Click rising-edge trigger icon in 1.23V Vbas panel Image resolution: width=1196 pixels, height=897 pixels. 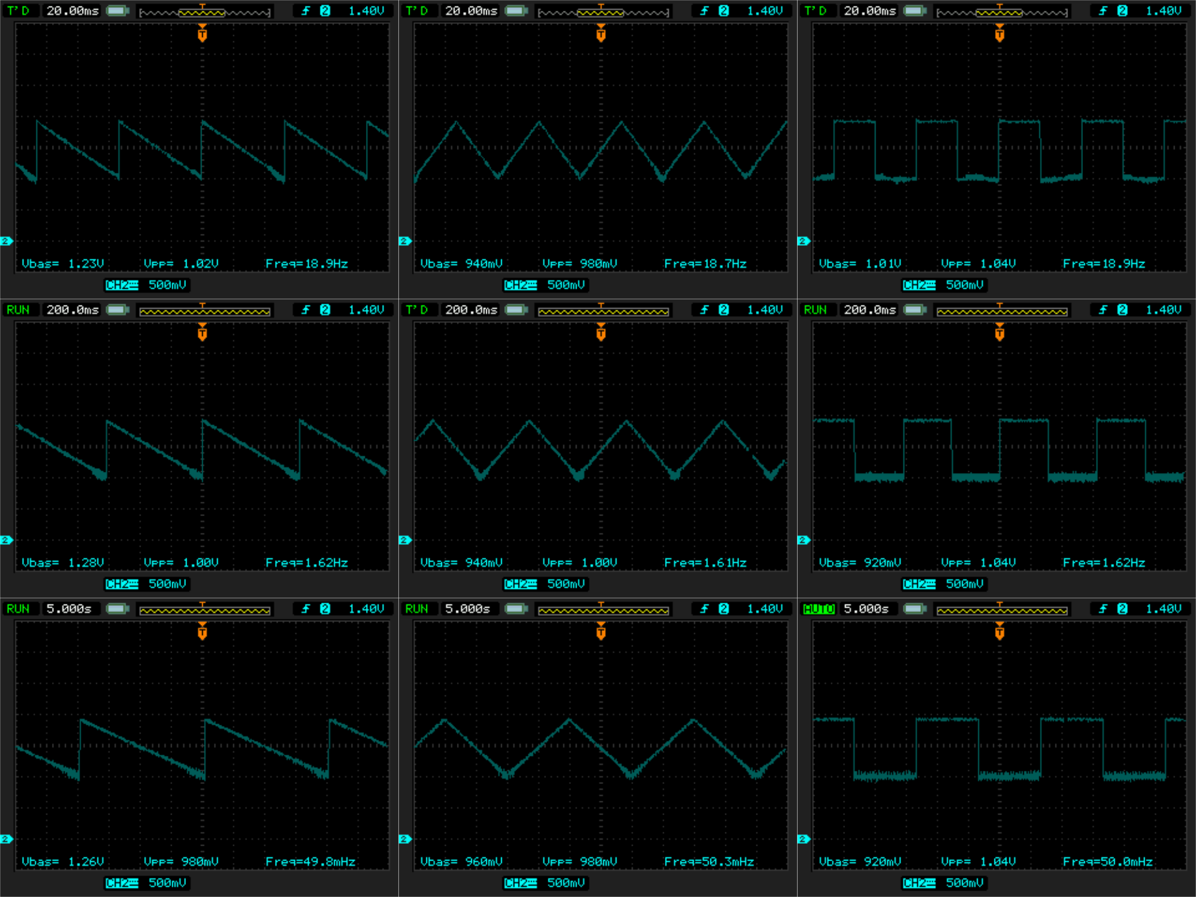click(x=306, y=11)
